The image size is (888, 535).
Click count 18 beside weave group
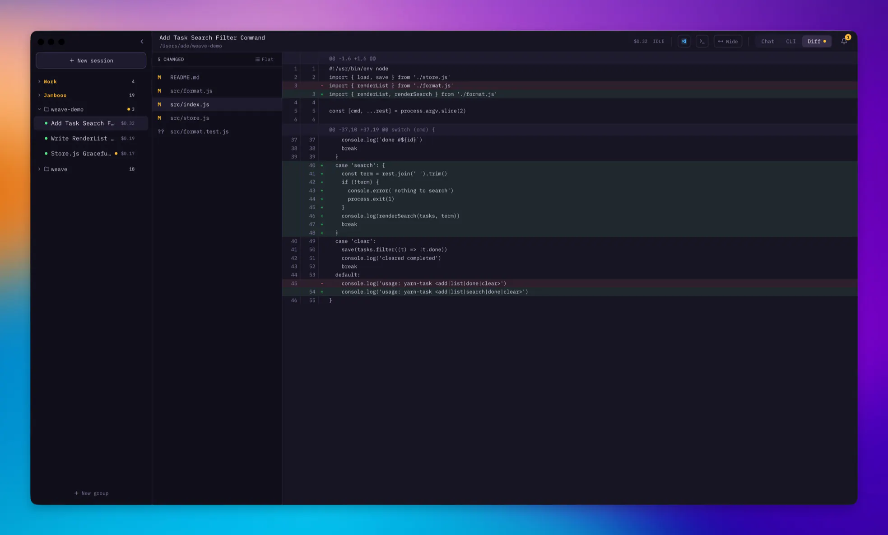pyautogui.click(x=132, y=169)
